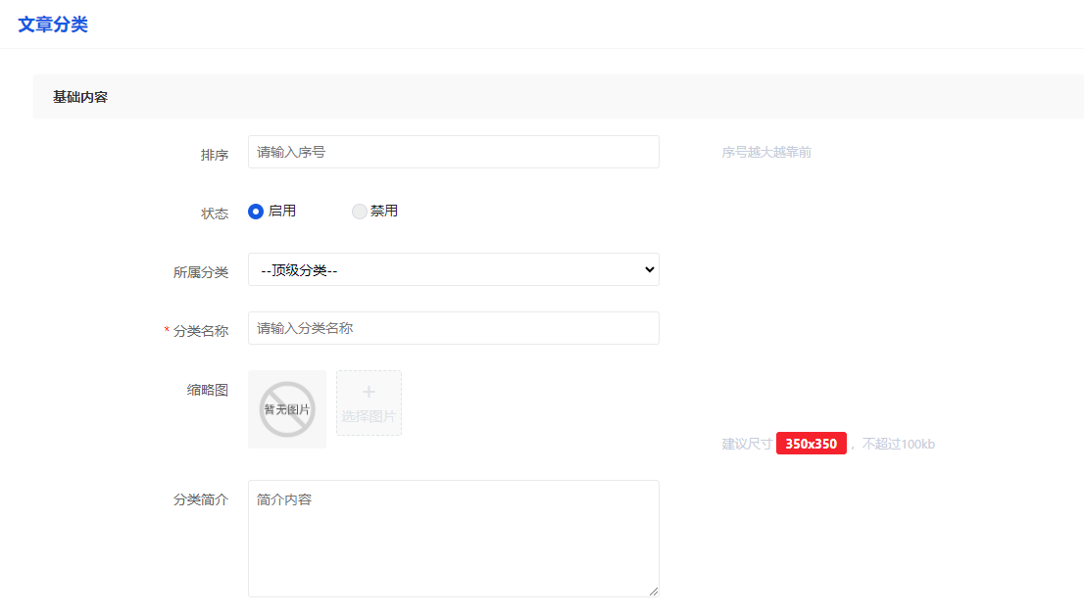Click the 分类名称 input field
Viewport: 1084px width, 616px height.
pyautogui.click(x=453, y=328)
